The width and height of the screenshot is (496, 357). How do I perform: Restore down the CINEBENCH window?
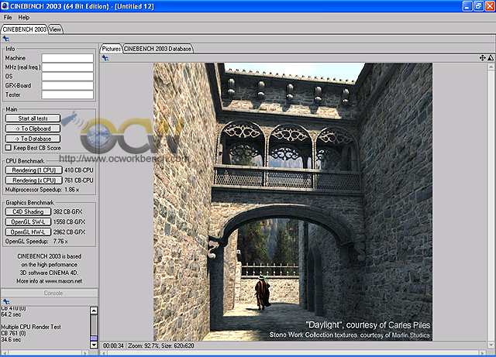coord(479,6)
